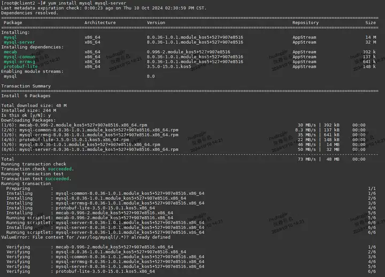
Task: Click the (5/6) mysql-8.0.36 rpm download line
Action: 81,144
